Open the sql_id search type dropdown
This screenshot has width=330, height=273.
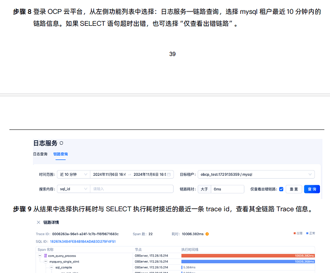[x=73, y=189]
